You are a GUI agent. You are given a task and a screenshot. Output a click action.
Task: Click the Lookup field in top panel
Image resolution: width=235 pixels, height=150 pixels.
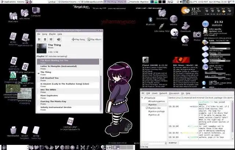pyautogui.click(x=52, y=2)
